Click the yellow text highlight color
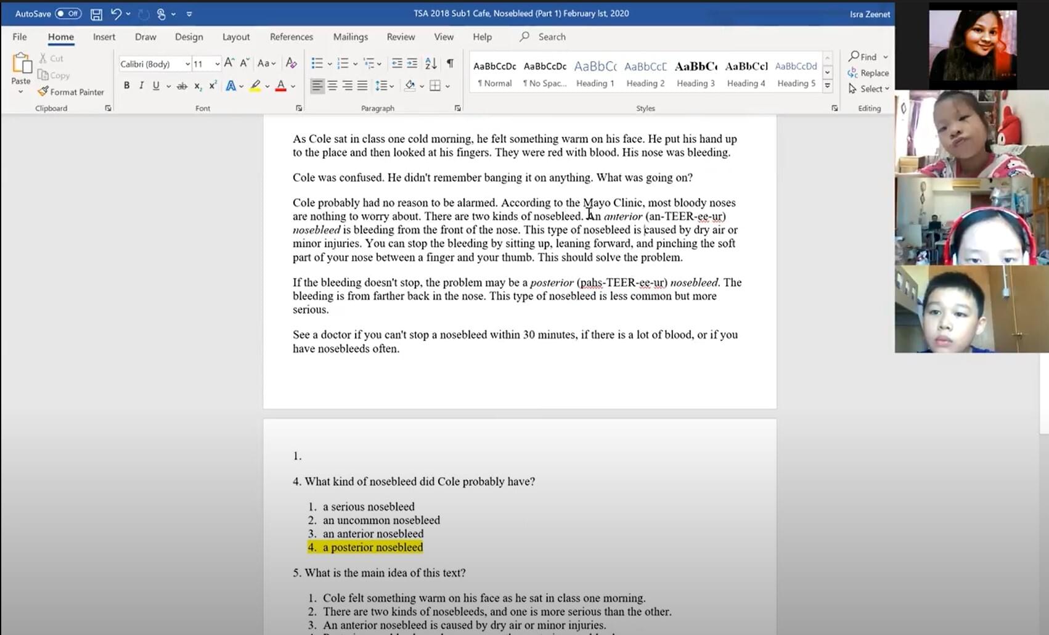 tap(255, 86)
